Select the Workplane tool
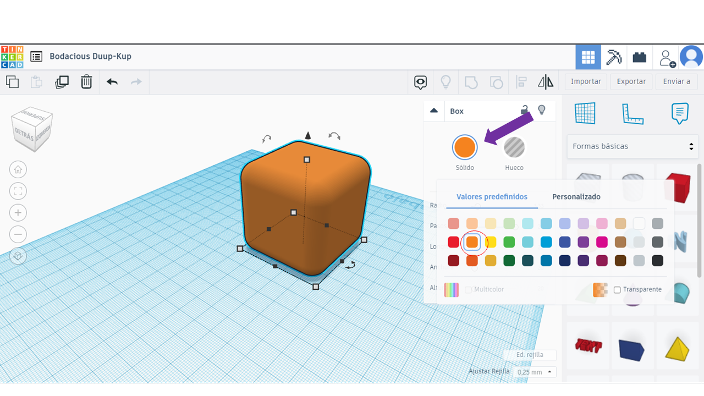Image resolution: width=704 pixels, height=396 pixels. [585, 113]
